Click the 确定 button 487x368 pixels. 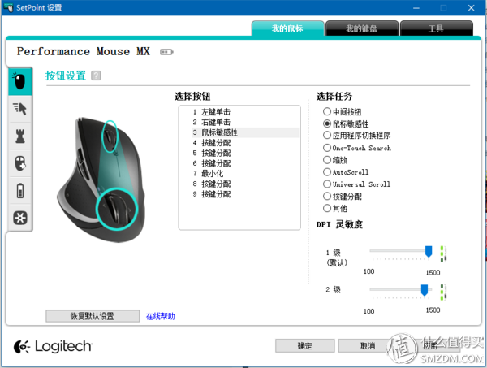304,345
